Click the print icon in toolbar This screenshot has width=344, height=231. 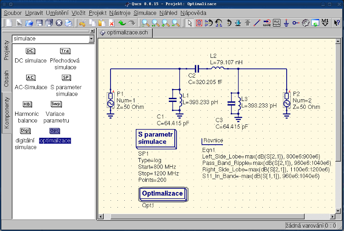[69, 23]
